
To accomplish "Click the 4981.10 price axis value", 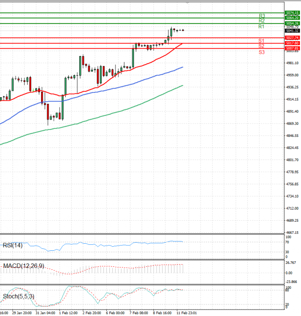I will click(292, 63).
